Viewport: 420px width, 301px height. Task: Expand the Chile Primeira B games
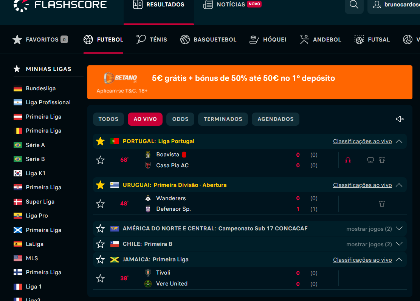(x=399, y=244)
